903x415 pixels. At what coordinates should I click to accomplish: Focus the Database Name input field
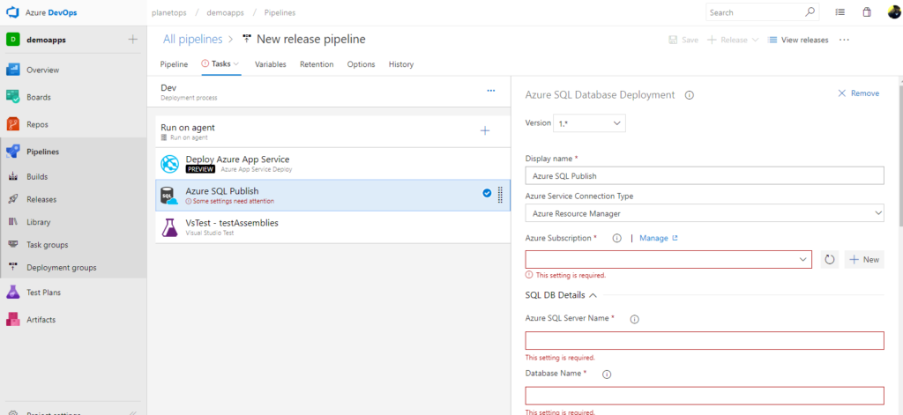705,396
